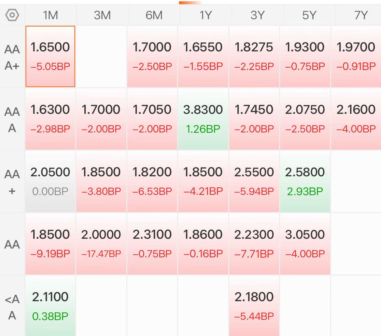Open highlighted 1.6500 cell for AAA+ 1M
The width and height of the screenshot is (381, 336).
(50, 56)
